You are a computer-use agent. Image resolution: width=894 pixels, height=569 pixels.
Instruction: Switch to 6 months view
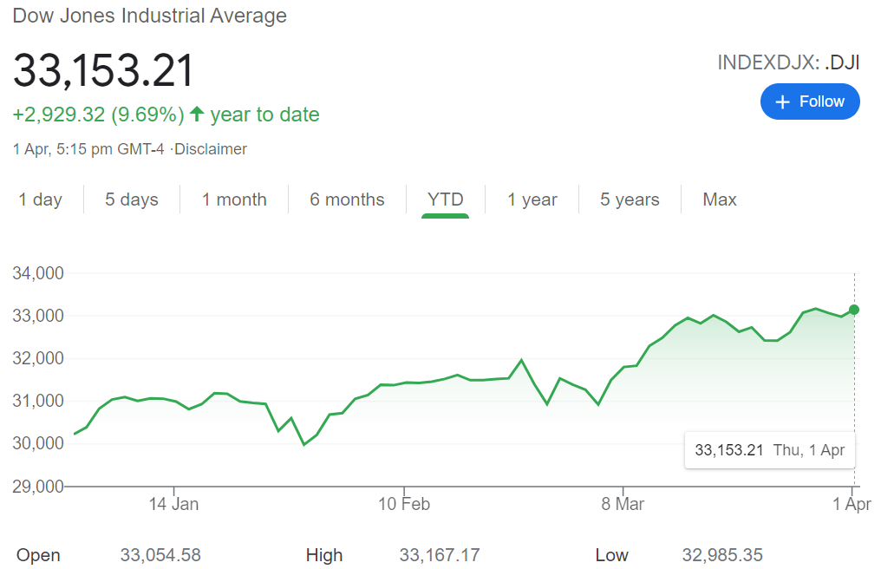coord(347,199)
